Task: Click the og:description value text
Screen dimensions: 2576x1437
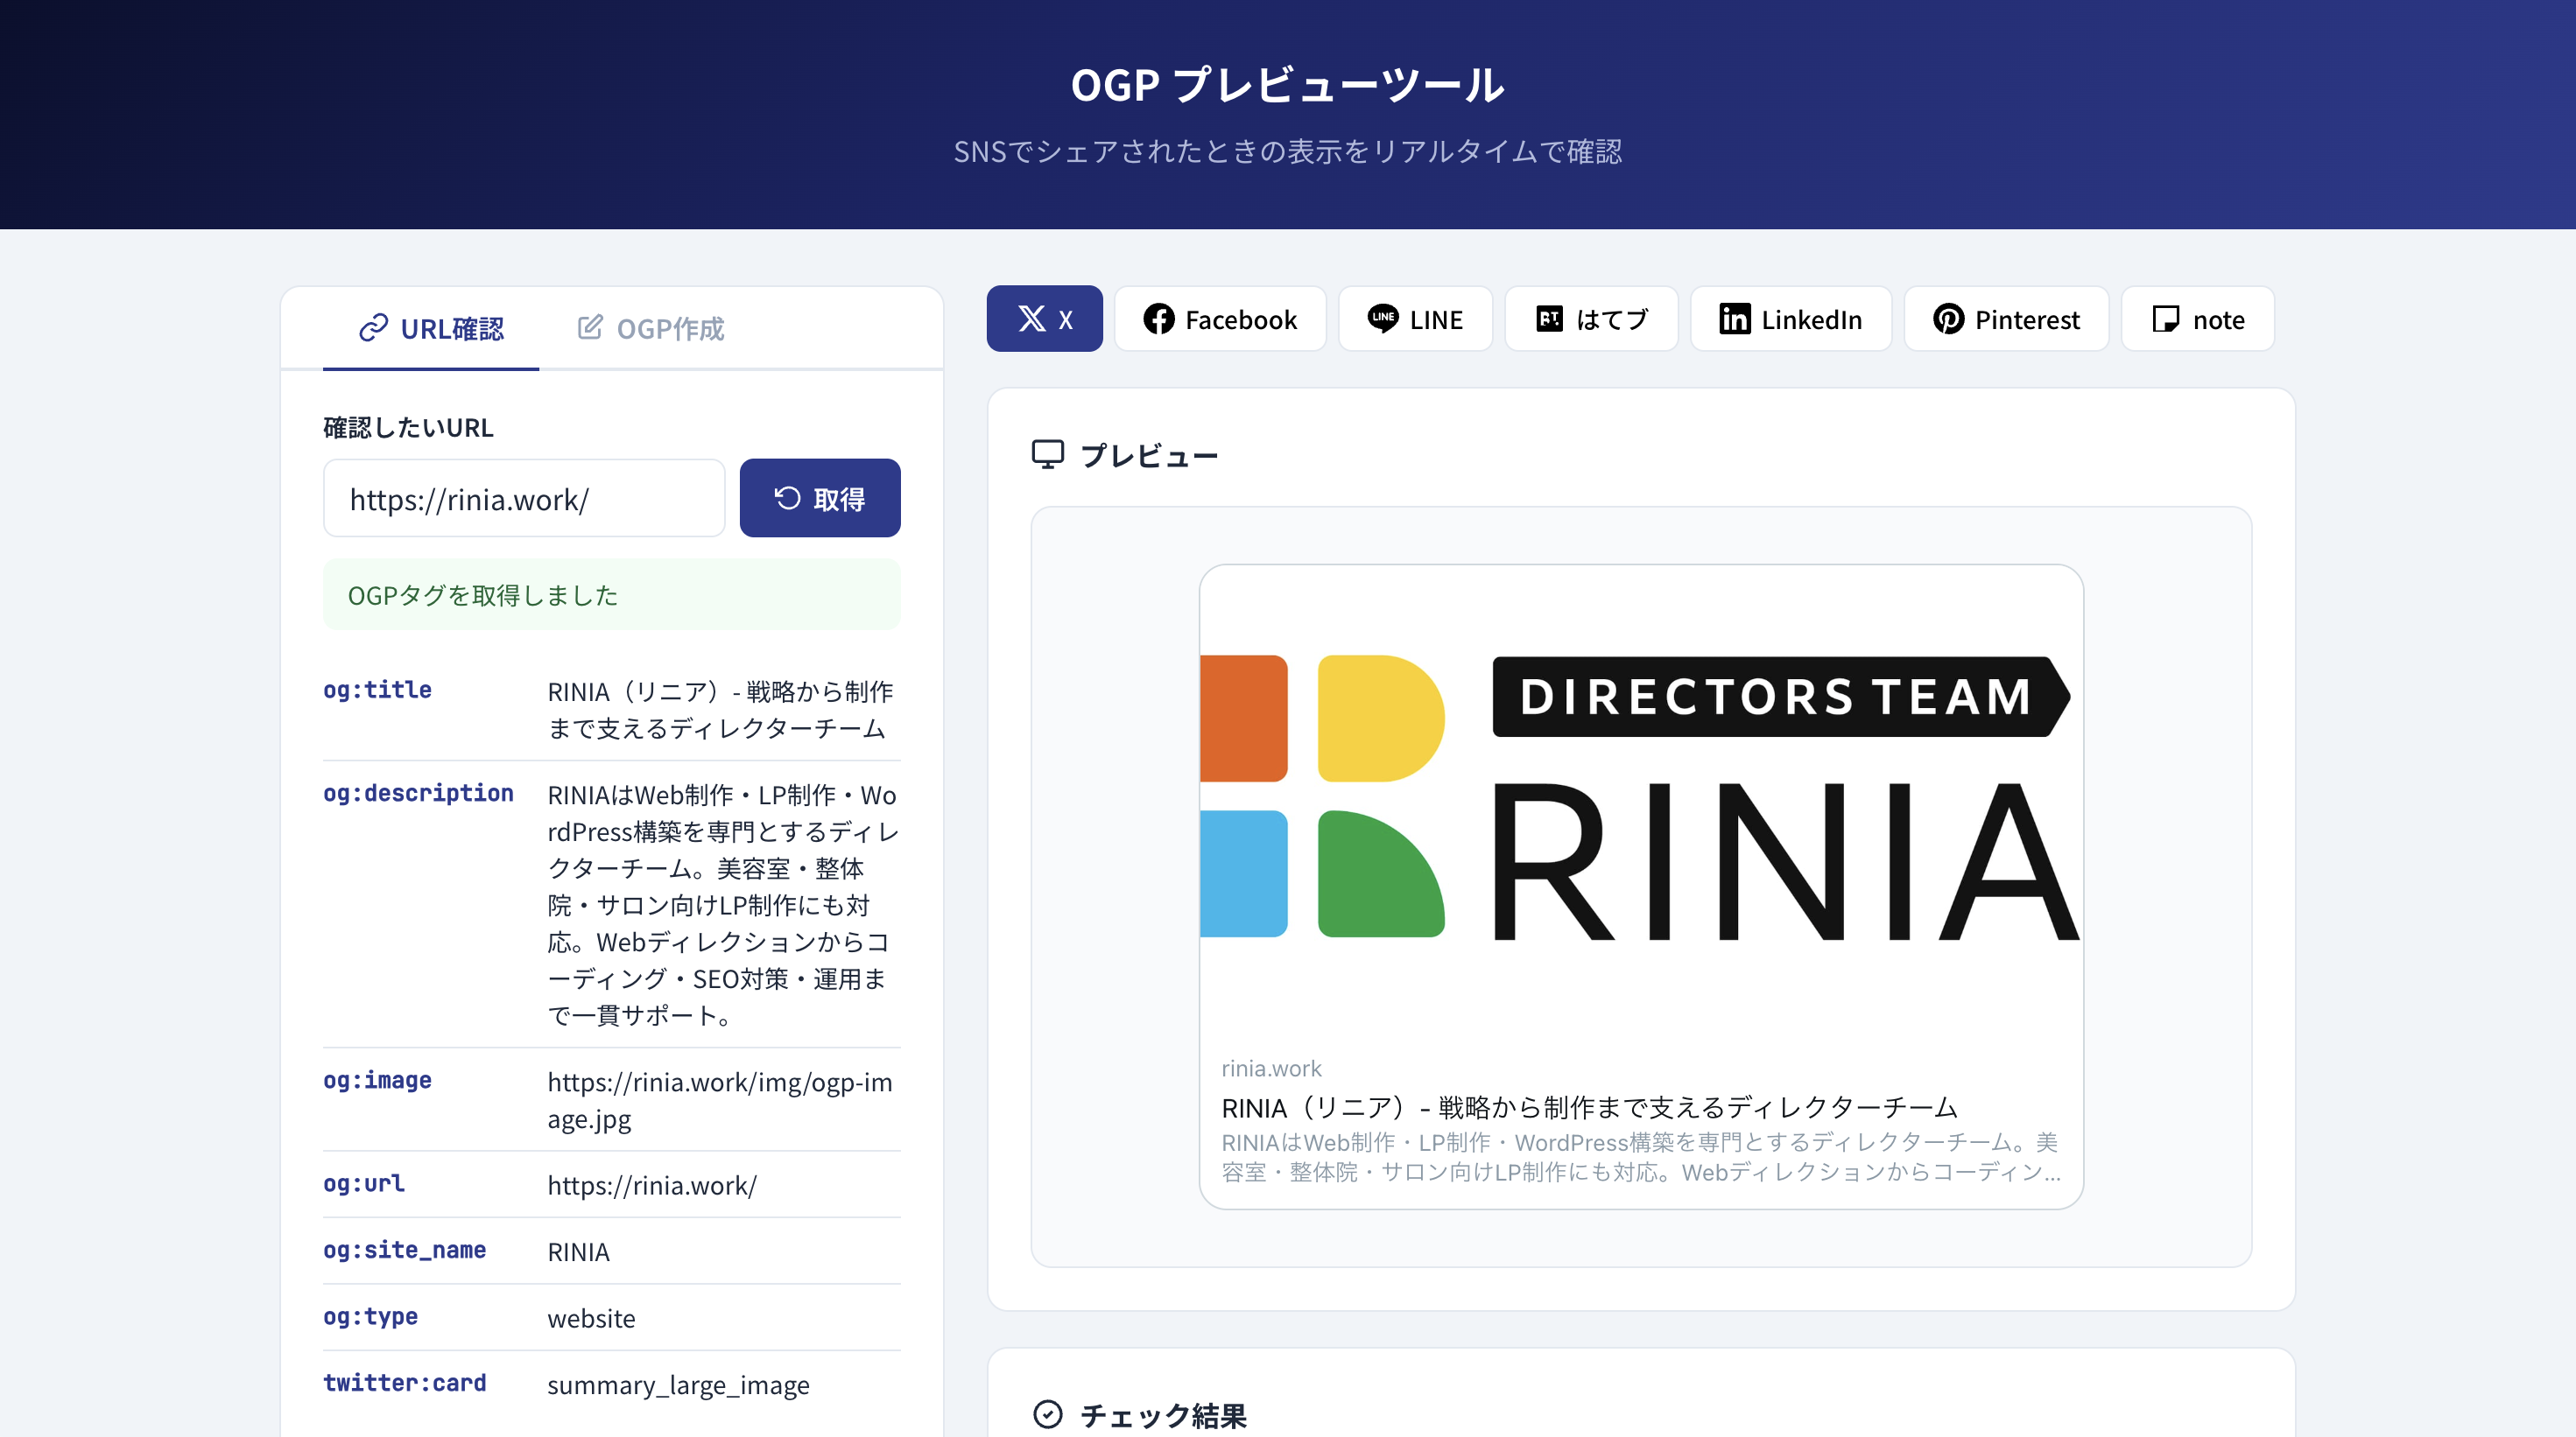Action: point(722,904)
